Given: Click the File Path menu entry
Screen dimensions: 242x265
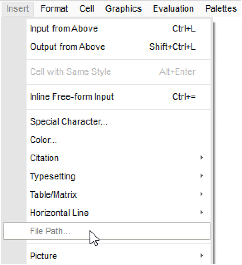Looking at the screenshot, I should coord(107,231).
